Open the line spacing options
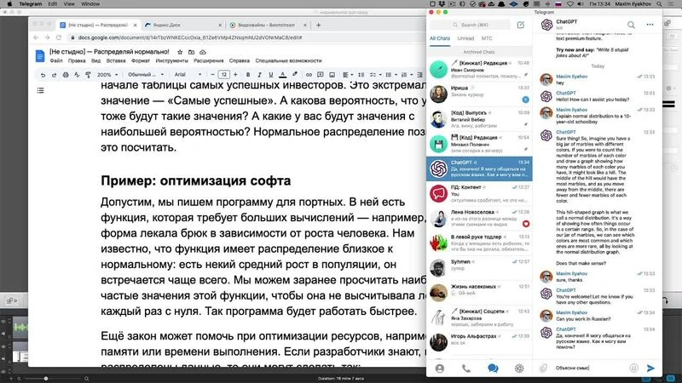Screen dimensions: 682x383 pos(361,75)
